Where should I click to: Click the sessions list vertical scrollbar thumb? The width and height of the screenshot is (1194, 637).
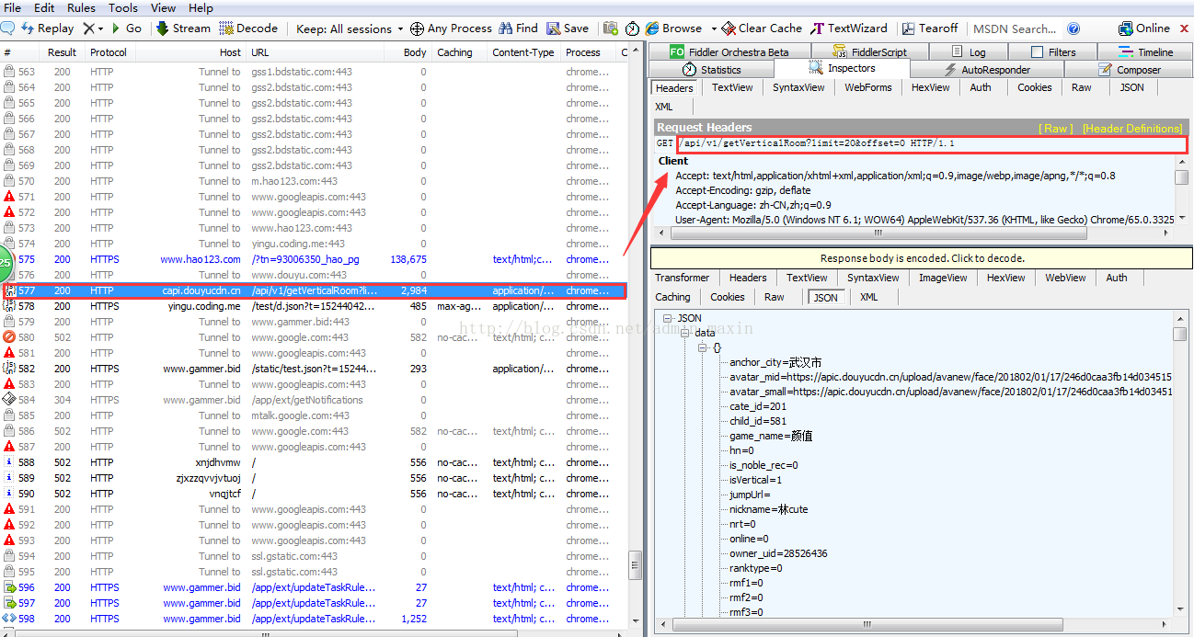coord(635,566)
